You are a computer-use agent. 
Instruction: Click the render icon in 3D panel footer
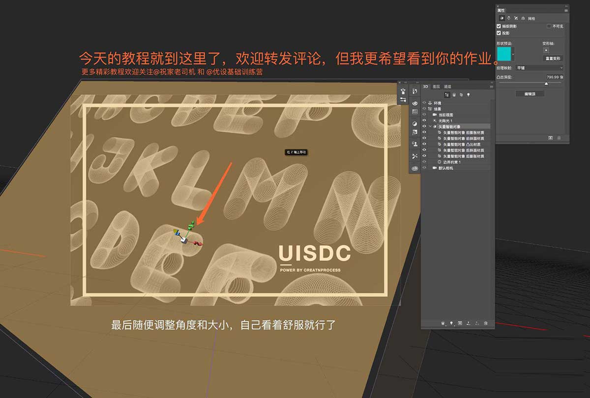[460, 323]
